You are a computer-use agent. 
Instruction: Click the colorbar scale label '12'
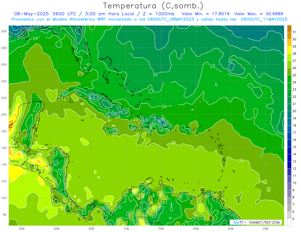point(294,169)
